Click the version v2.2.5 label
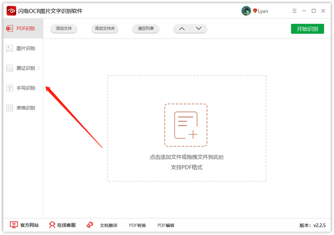334x235 pixels. [x=312, y=226]
